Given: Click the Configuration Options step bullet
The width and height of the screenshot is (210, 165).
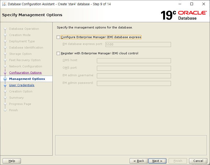Looking at the screenshot, I should coord(5,73).
